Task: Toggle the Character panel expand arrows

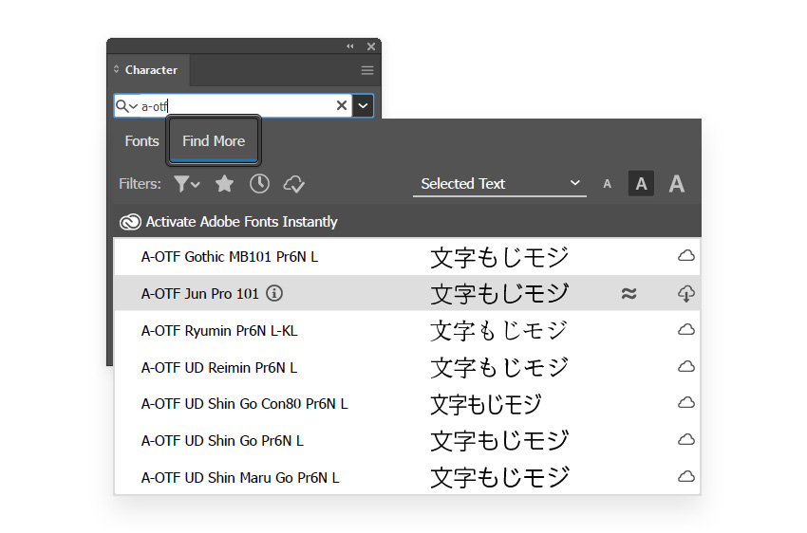Action: tap(117, 69)
